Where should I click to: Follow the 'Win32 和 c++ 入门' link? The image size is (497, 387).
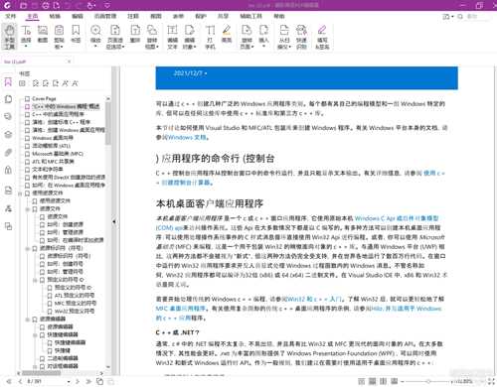click(x=314, y=299)
